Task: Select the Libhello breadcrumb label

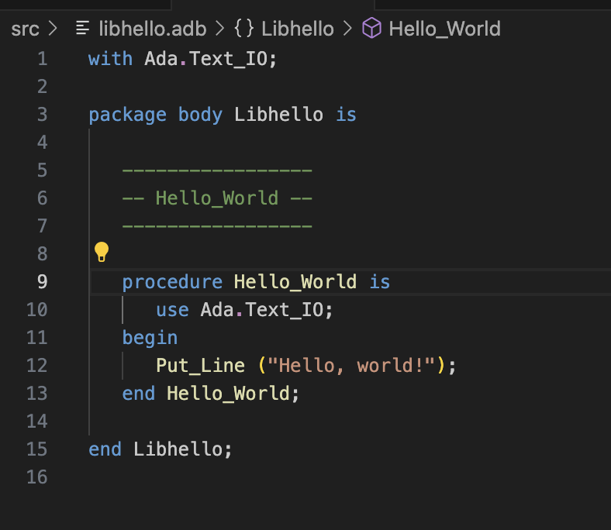Action: pyautogui.click(x=297, y=29)
